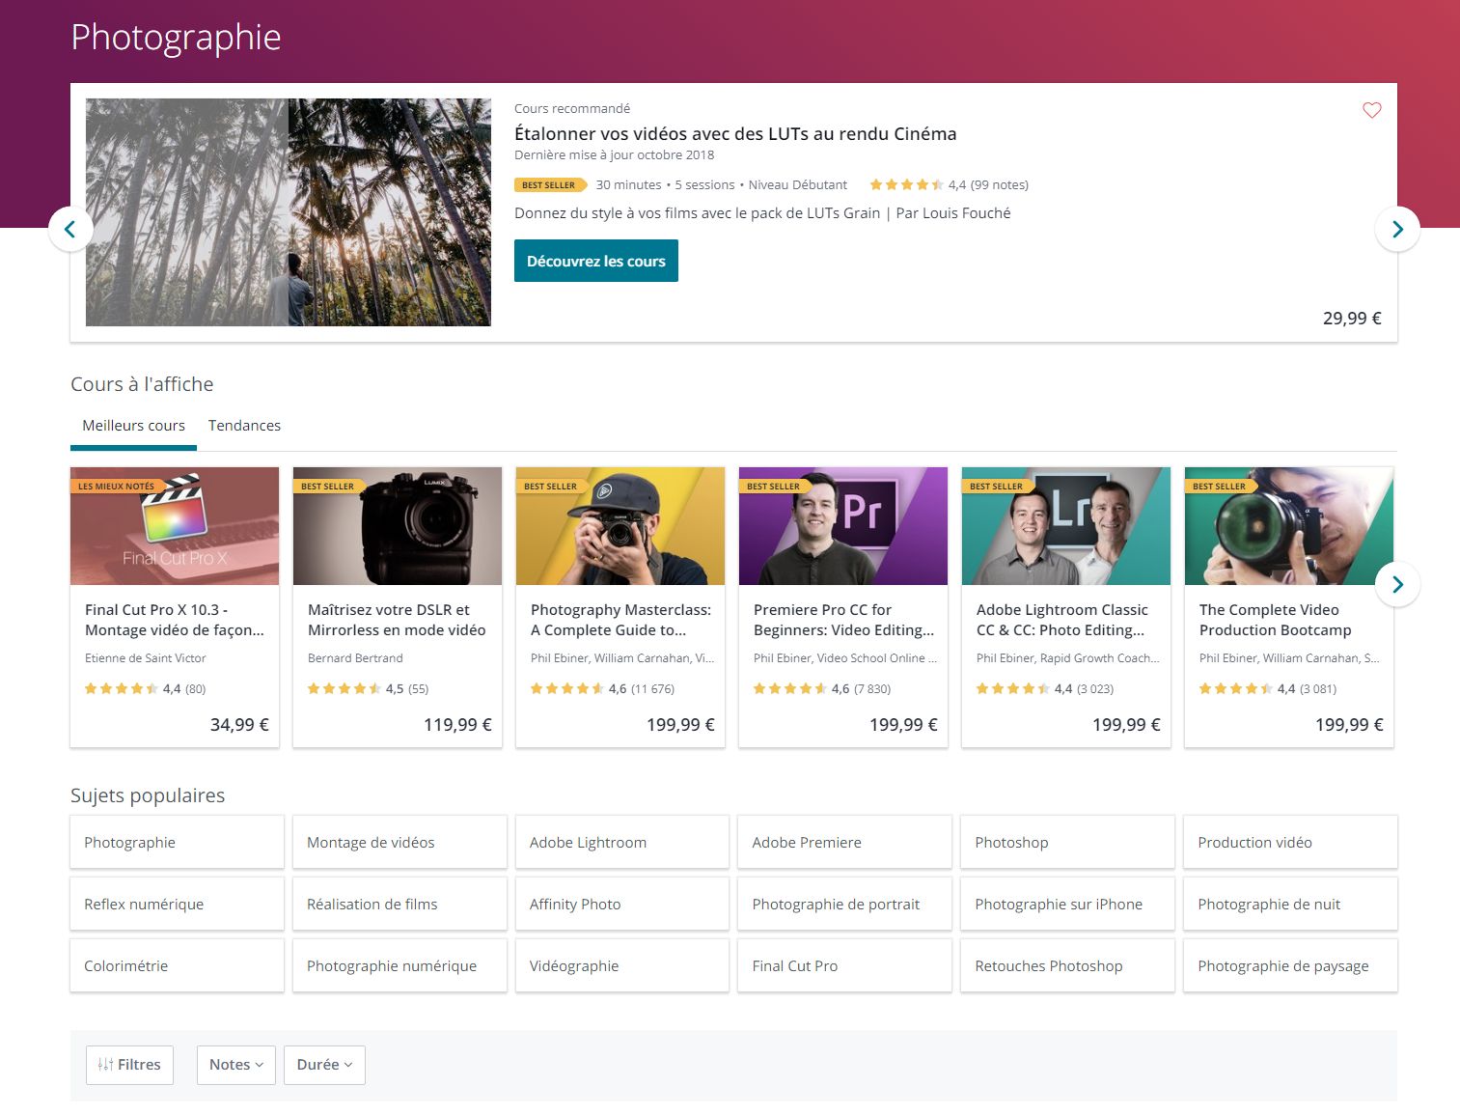
Task: Go to next recommended course with right arrow
Action: point(1397,229)
